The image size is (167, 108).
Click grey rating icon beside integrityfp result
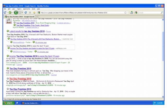pos(8,79)
